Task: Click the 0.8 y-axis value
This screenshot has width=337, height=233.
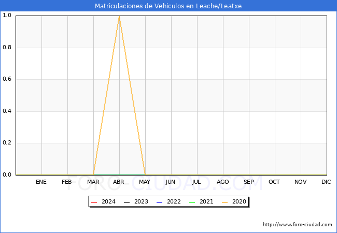Action: [x=7, y=47]
